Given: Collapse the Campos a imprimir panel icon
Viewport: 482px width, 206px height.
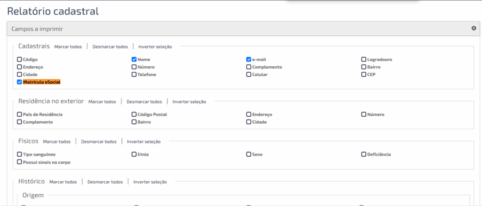Looking at the screenshot, I should coord(474,28).
